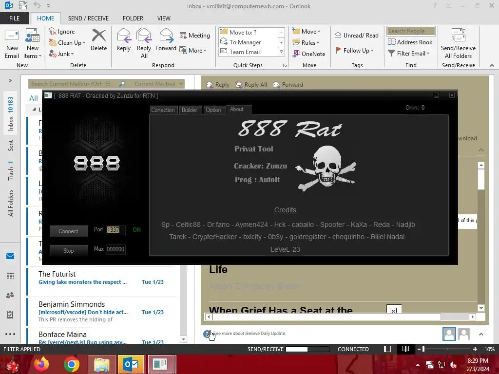Click the Port field showing 1337
The height and width of the screenshot is (374, 499).
(x=115, y=230)
